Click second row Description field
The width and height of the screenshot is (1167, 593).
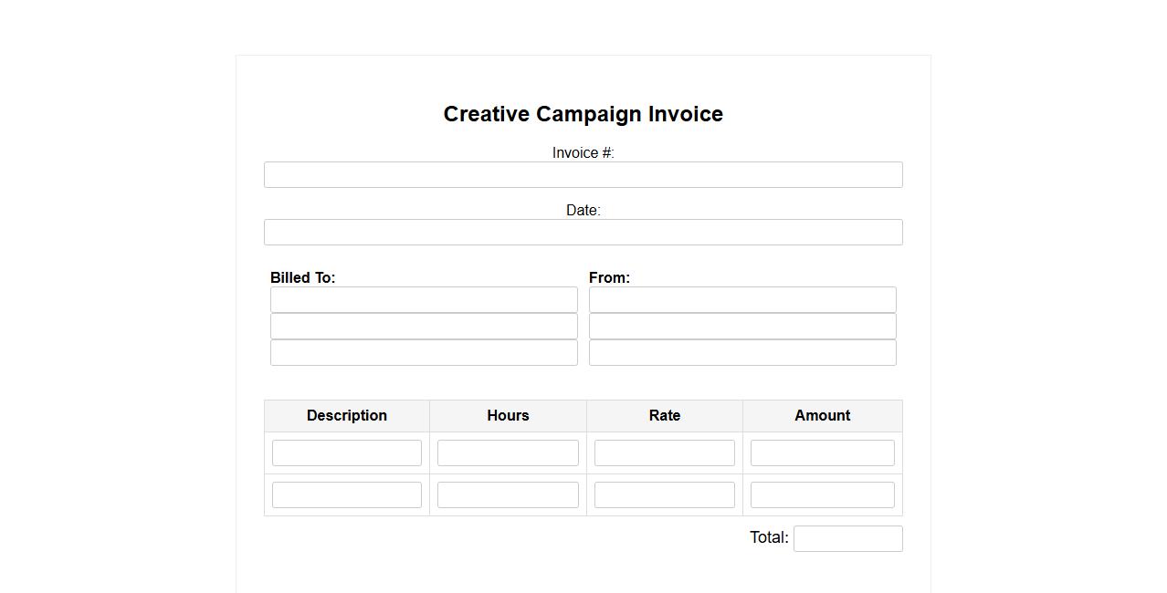point(347,495)
